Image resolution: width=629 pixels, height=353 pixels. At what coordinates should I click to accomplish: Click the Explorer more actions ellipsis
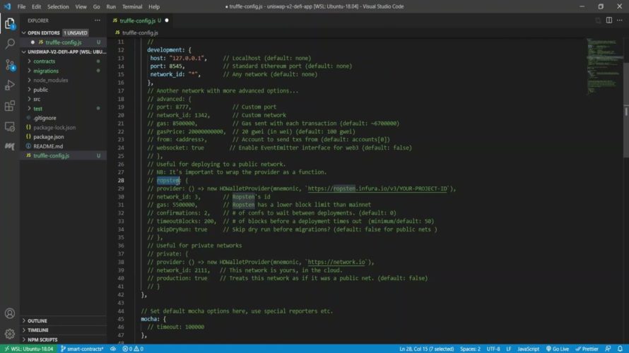[98, 20]
